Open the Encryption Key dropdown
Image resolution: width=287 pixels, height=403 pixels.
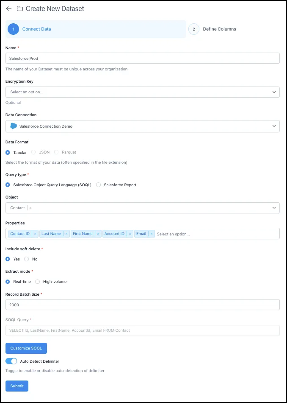point(143,92)
